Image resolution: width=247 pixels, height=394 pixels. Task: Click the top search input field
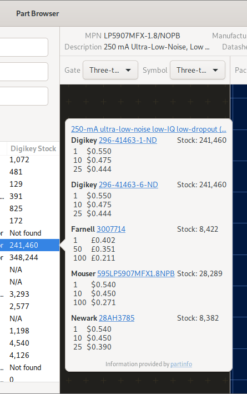point(24,47)
